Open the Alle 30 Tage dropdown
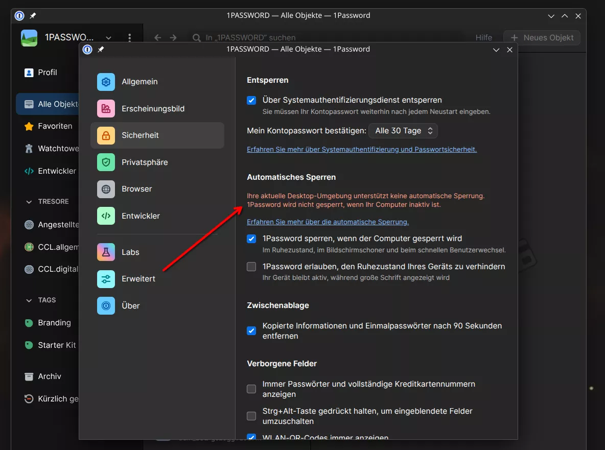The height and width of the screenshot is (450, 605). click(x=403, y=131)
